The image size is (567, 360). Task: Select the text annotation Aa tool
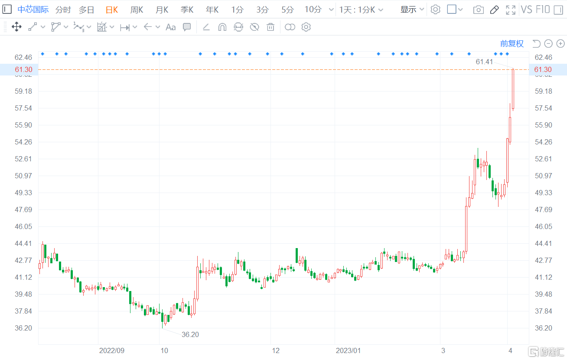[171, 27]
